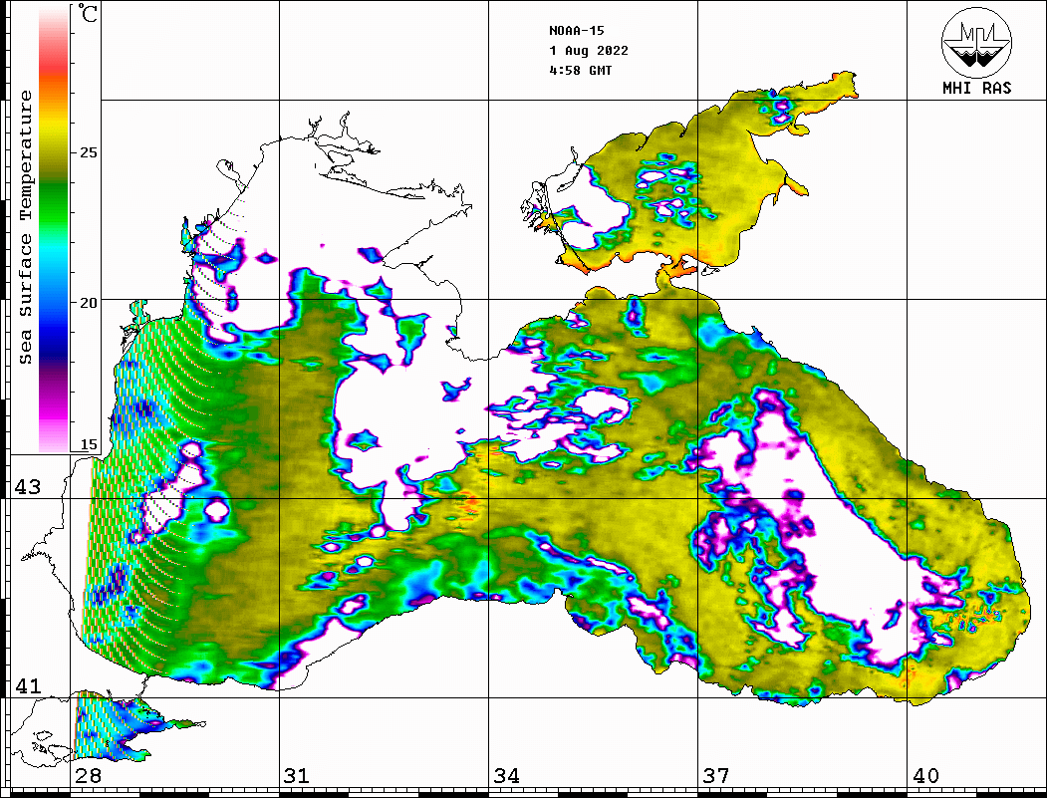Screen dimensions: 1047x798
Task: Click the °C unit label on legend
Action: point(87,13)
